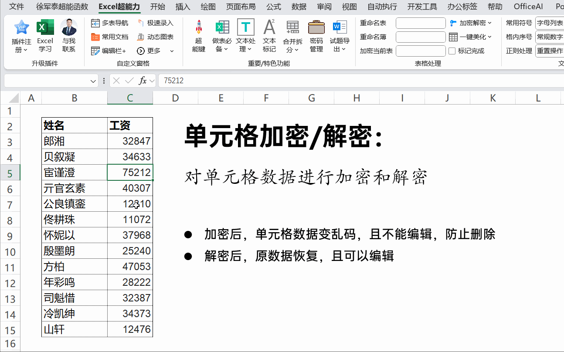The image size is (564, 352).
Task: Select cell with name 亓官玄素
Action: [x=75, y=188]
